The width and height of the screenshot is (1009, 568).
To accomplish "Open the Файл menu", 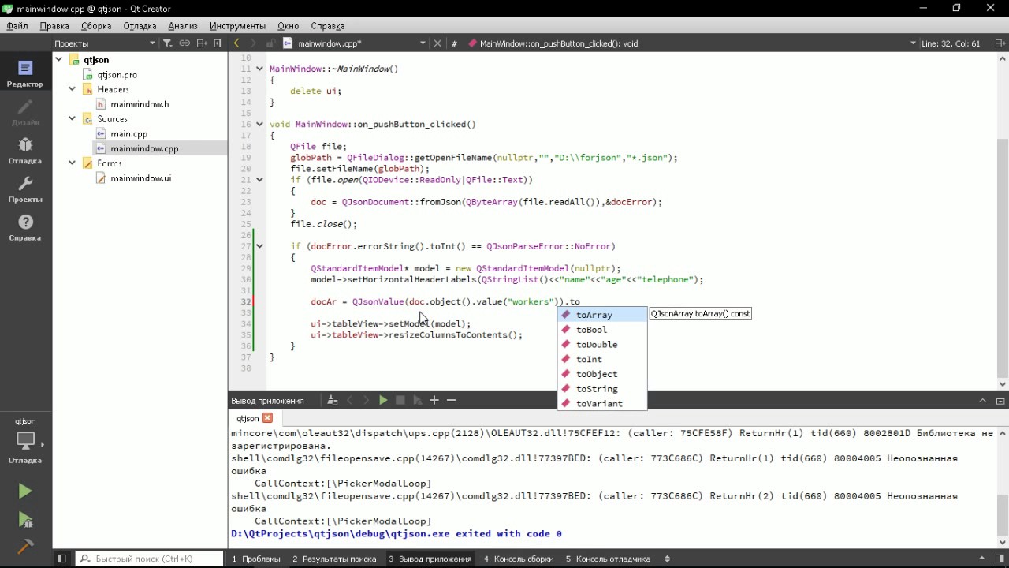I will (17, 26).
